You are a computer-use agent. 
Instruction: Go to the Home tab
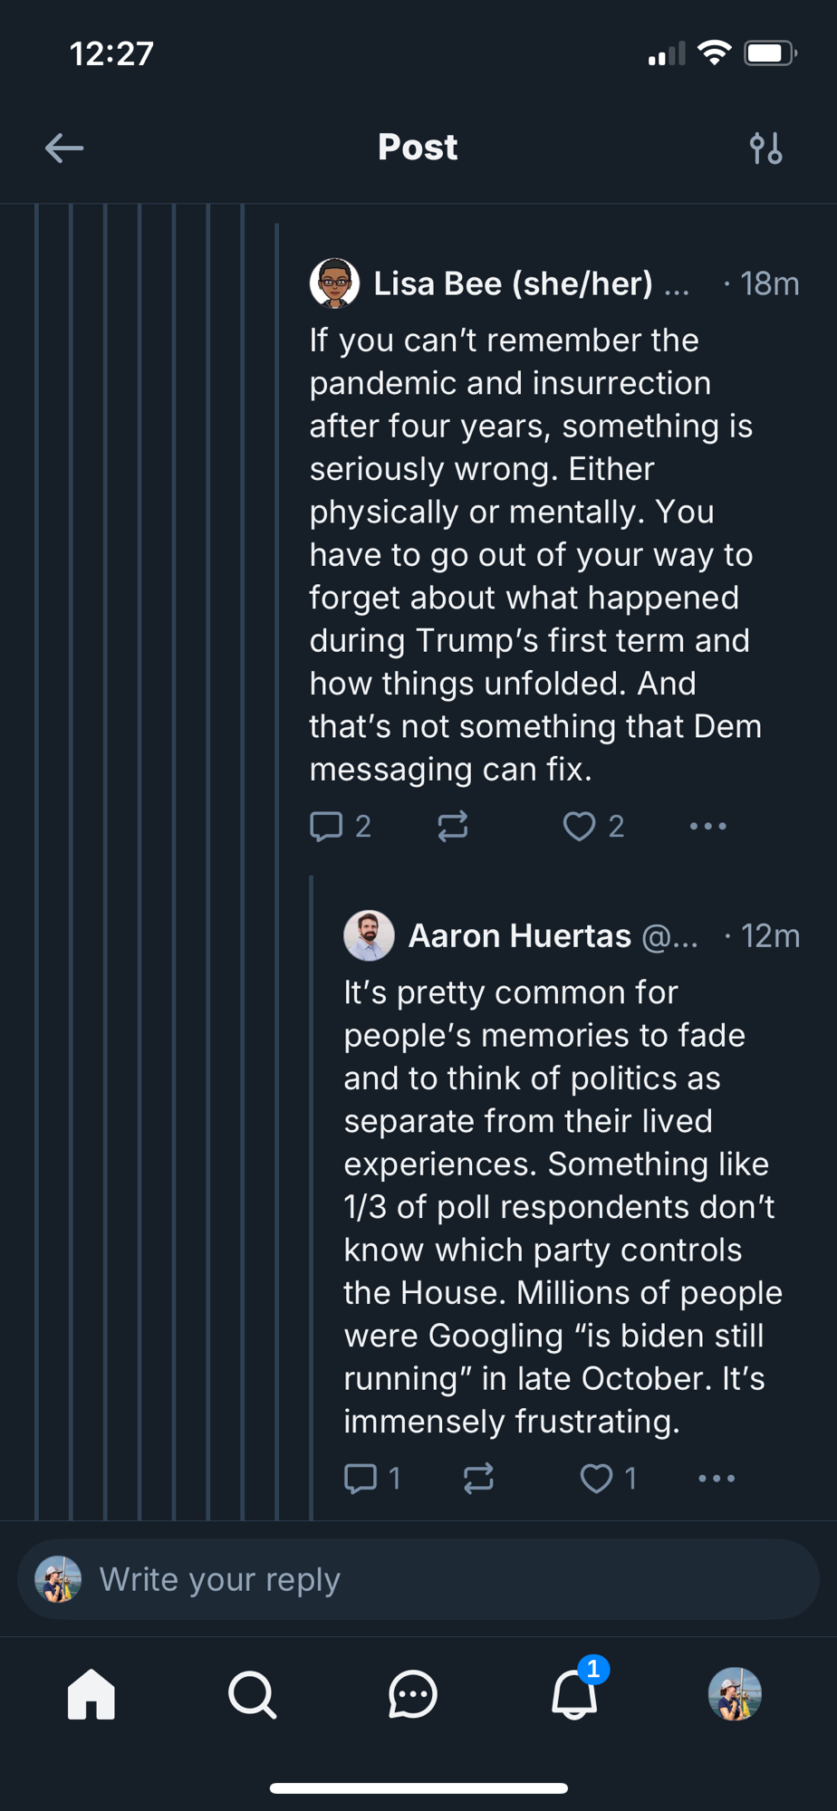point(91,1694)
